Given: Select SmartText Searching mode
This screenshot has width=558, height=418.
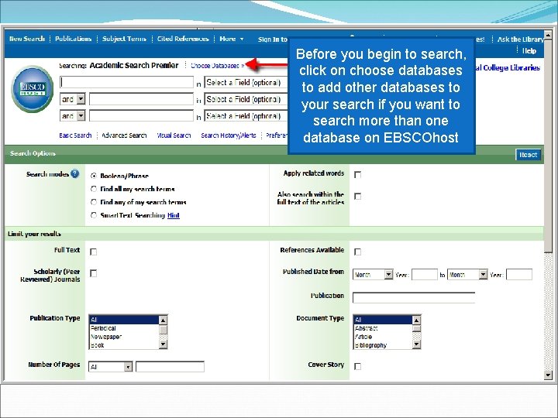Looking at the screenshot, I should tap(94, 215).
